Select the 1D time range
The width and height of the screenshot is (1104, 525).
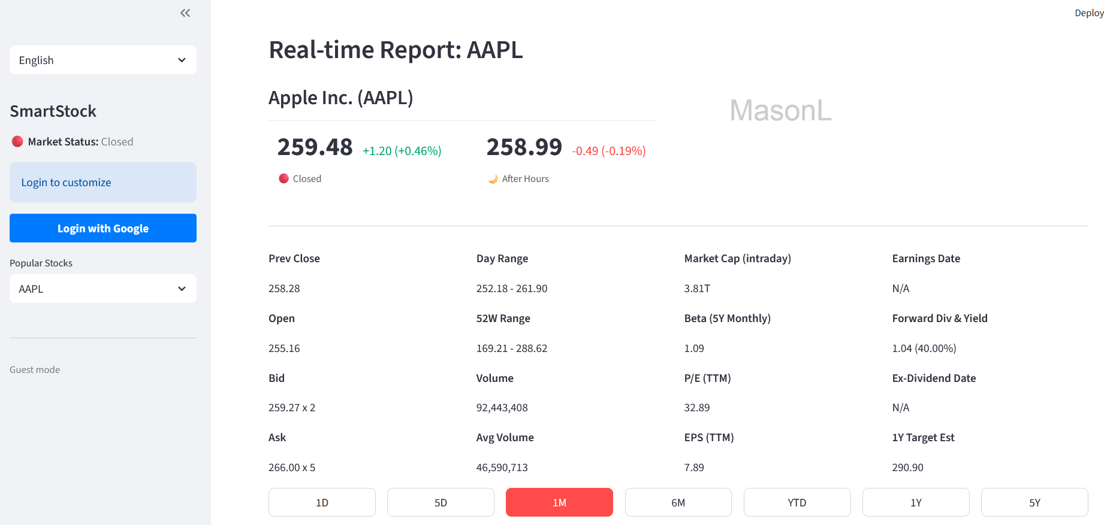click(322, 502)
